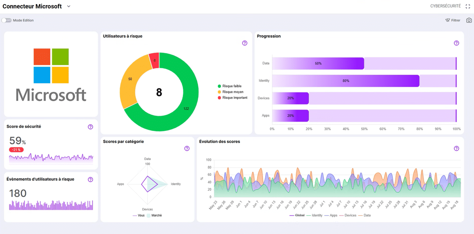Click the radar chart Data axis label

tap(147, 159)
